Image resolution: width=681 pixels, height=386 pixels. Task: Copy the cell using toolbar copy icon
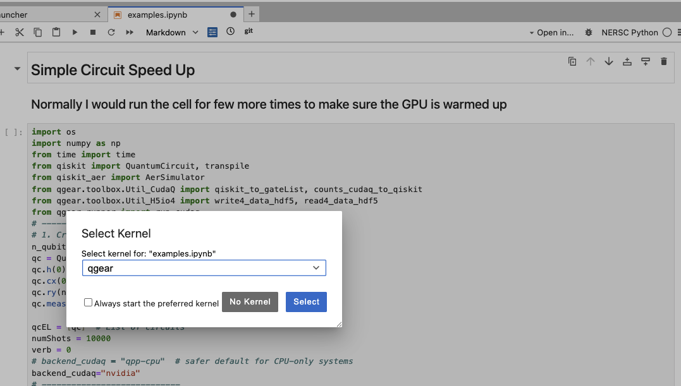tap(38, 32)
